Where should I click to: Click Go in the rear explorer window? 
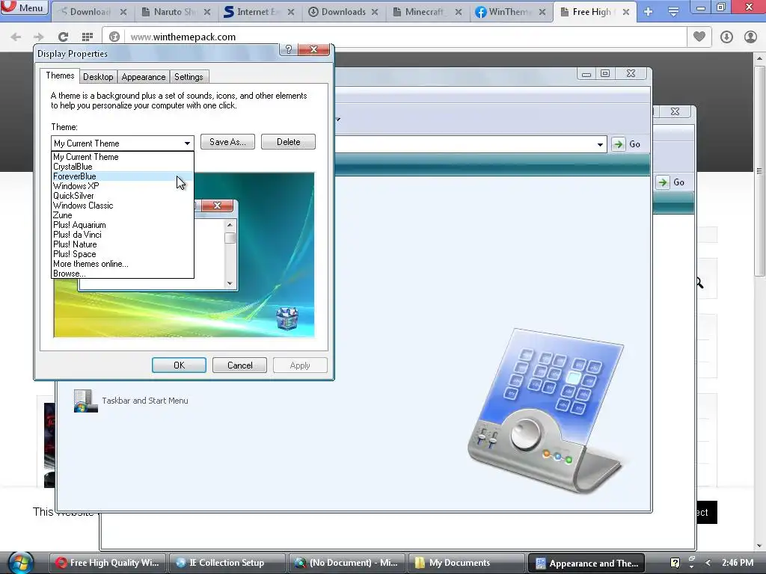(x=672, y=182)
